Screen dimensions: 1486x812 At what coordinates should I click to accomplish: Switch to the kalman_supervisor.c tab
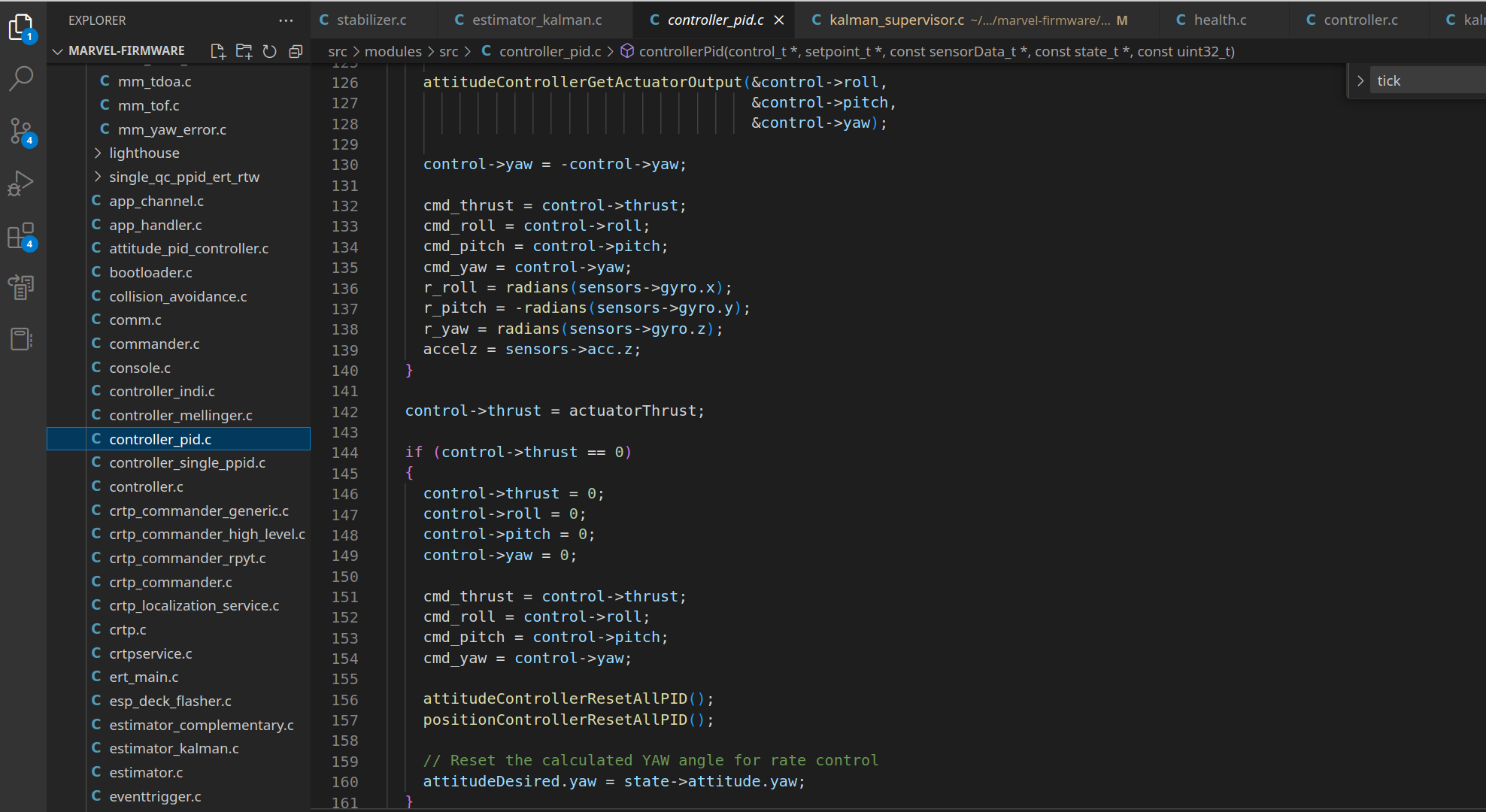click(x=887, y=20)
